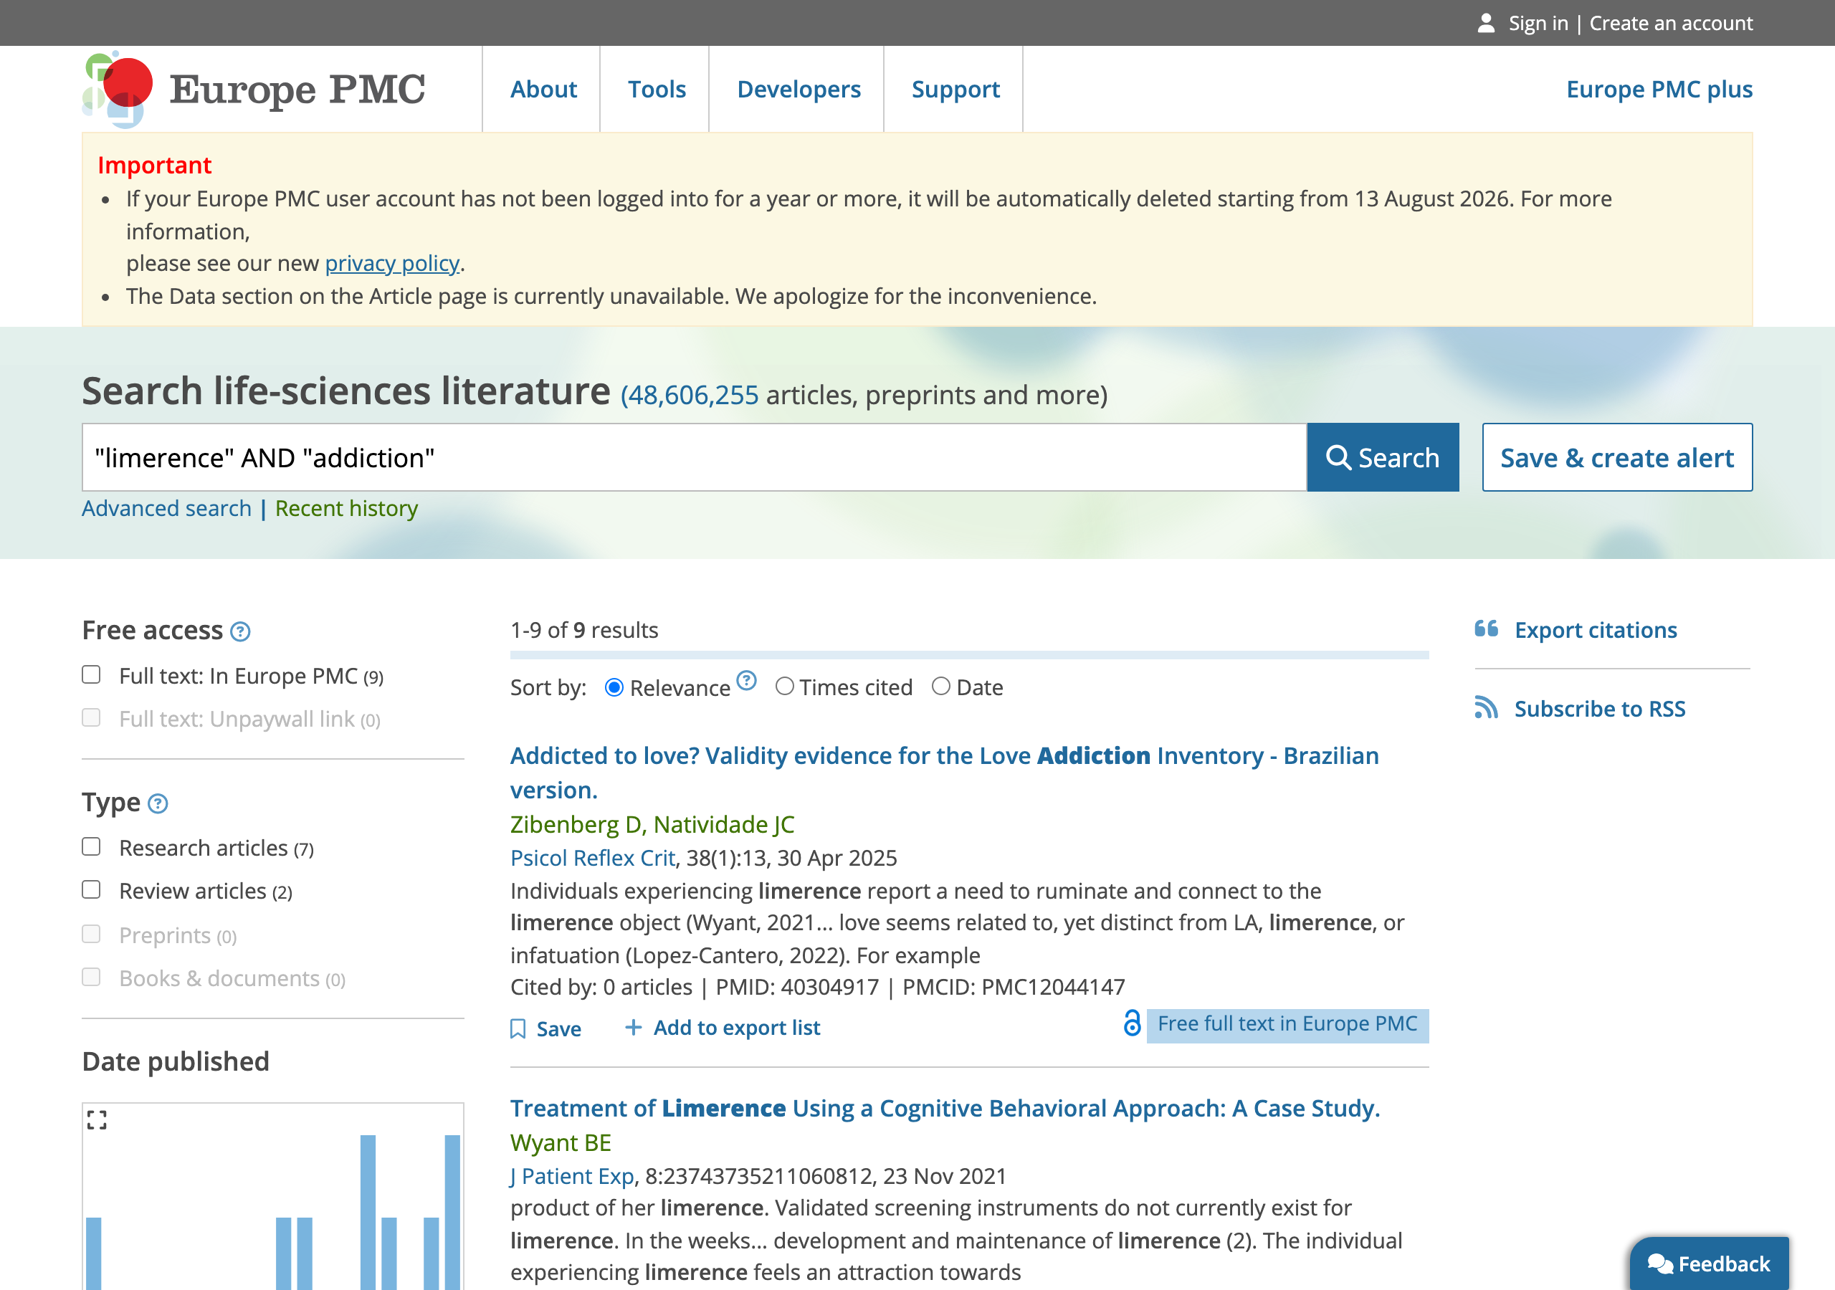Click in the search query field
This screenshot has height=1290, width=1835.
click(x=694, y=457)
